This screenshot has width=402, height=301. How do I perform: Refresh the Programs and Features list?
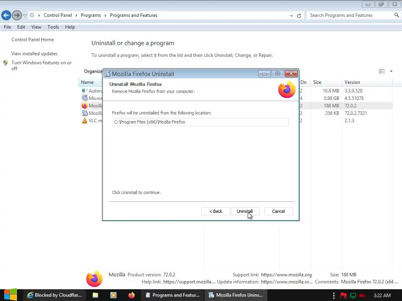[x=299, y=16]
